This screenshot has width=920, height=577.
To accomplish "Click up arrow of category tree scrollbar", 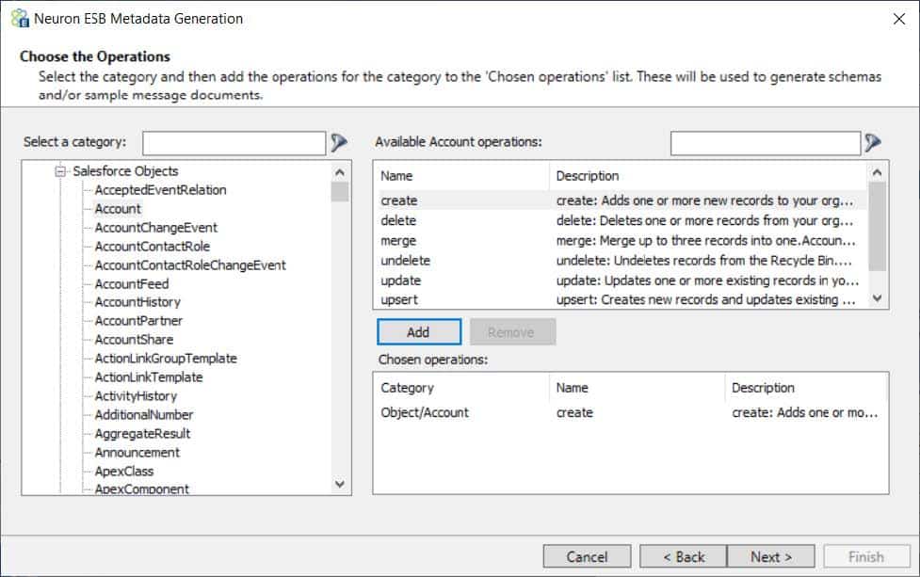I will 340,172.
